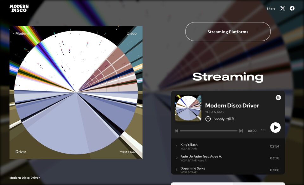Click the 03:08 duration of Dopamine Spike
Screen dimensions: 304x185
pyautogui.click(x=275, y=170)
